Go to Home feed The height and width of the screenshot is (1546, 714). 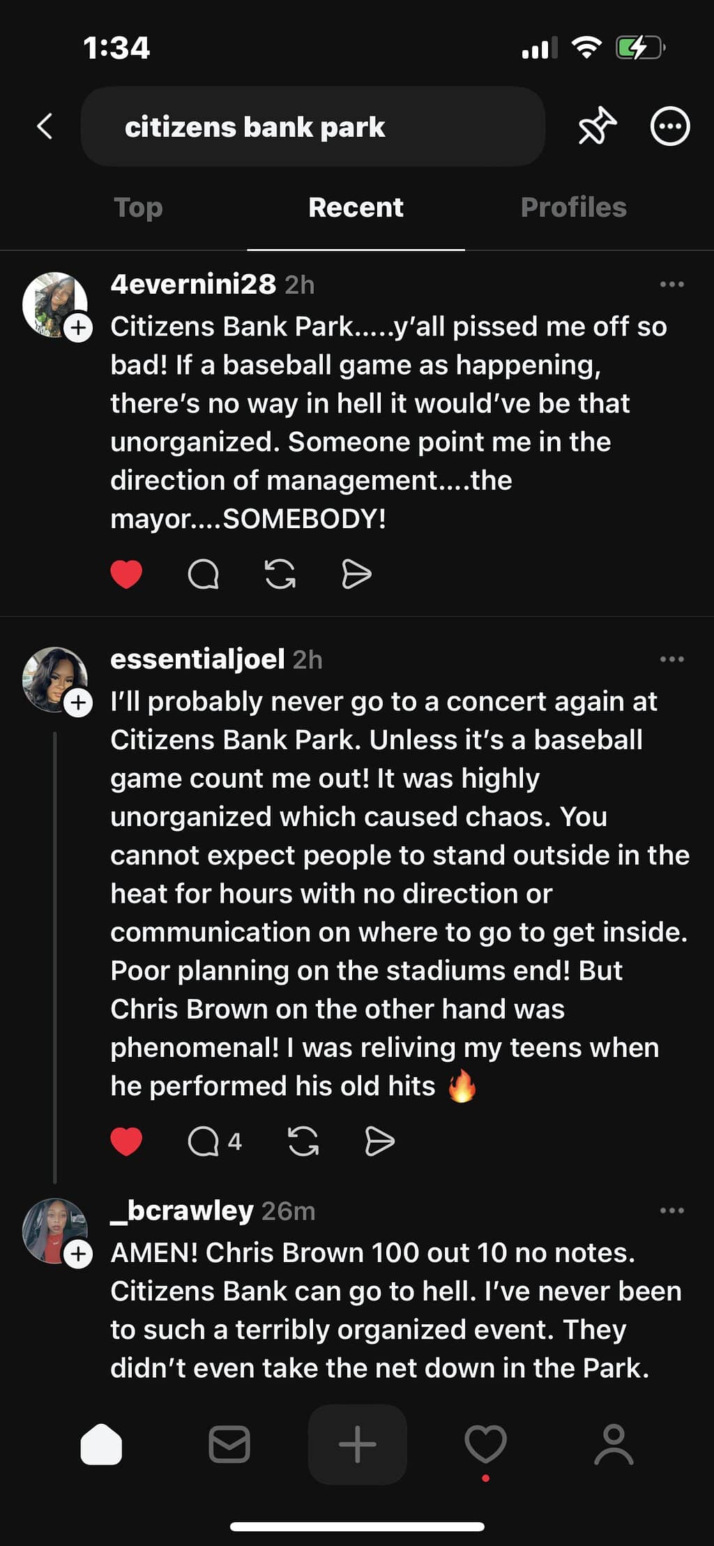coord(102,1444)
